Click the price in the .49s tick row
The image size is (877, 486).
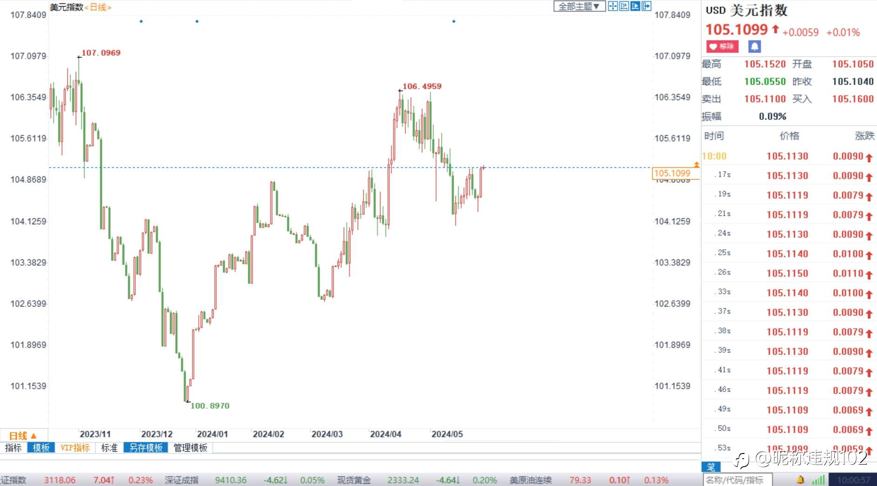(787, 410)
